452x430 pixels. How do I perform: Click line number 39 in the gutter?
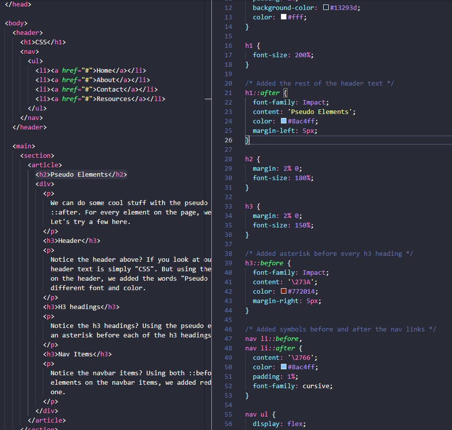(x=228, y=263)
